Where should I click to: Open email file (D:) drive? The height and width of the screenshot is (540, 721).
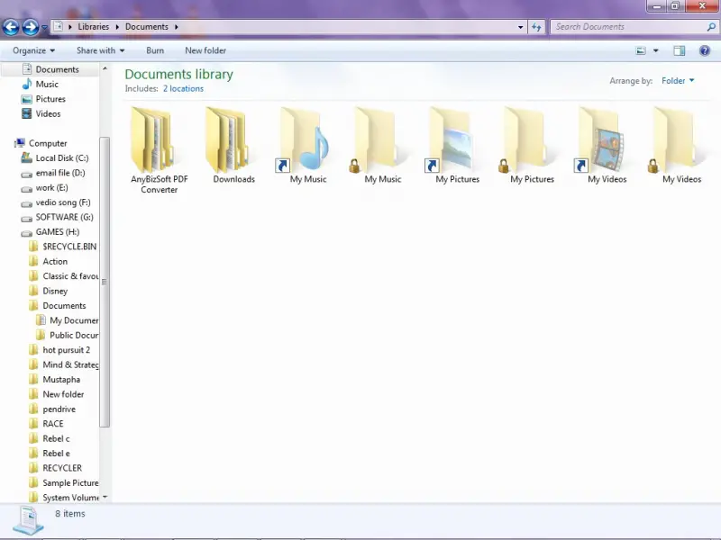pos(53,173)
